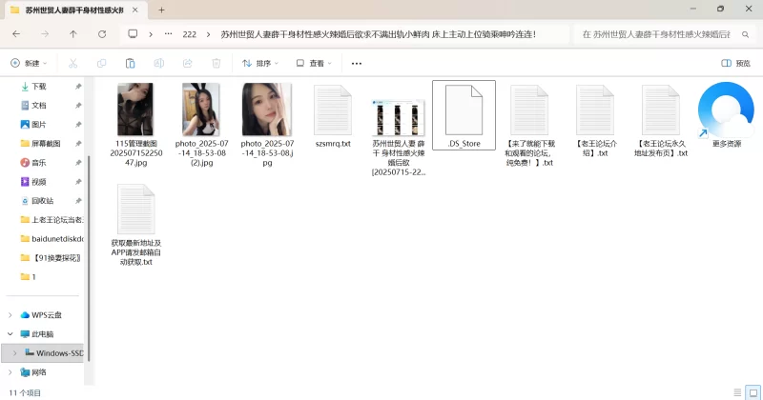Click the Cut scissors icon

[x=73, y=63]
